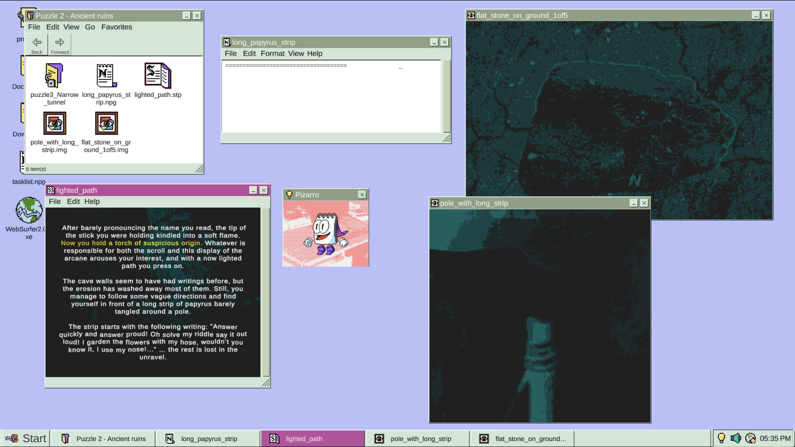
Task: Open the Help menu in lighted_path window
Action: click(x=92, y=202)
